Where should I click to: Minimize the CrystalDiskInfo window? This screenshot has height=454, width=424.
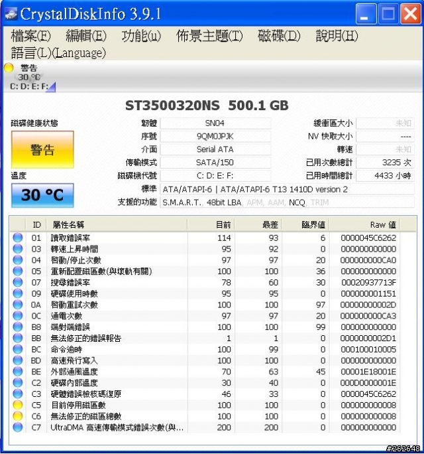coord(366,14)
